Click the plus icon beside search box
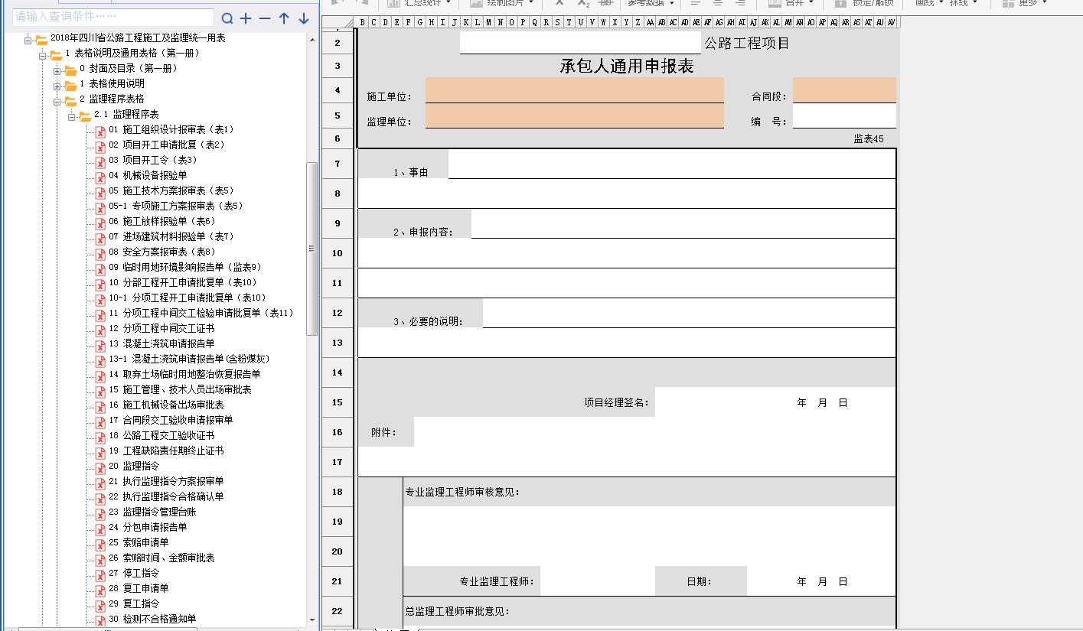1083x631 pixels. [x=246, y=18]
